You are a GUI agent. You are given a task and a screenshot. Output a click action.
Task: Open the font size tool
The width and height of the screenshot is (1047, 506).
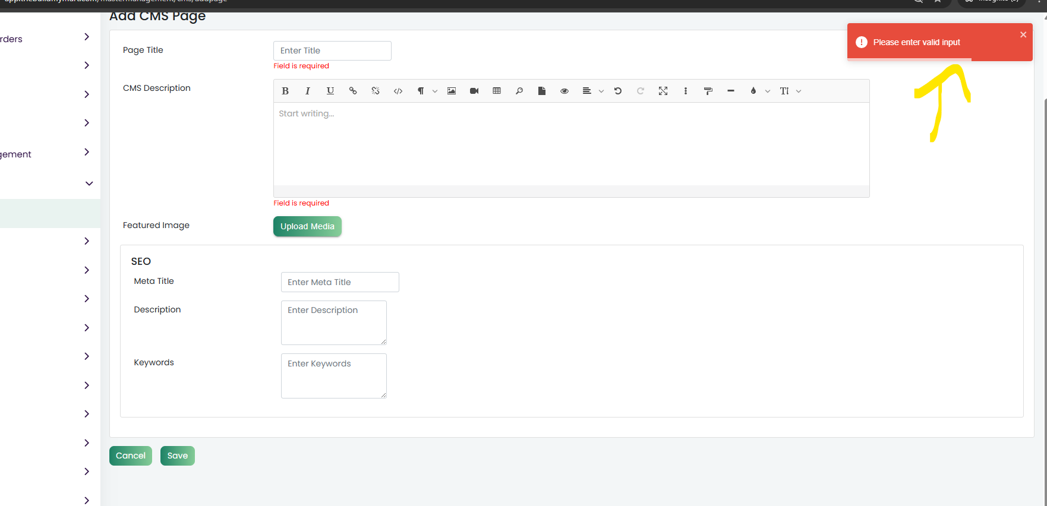[784, 91]
